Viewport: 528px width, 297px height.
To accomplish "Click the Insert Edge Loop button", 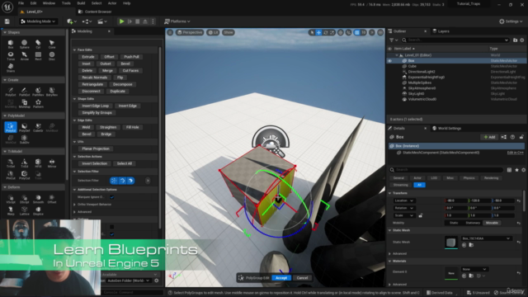I will point(96,106).
